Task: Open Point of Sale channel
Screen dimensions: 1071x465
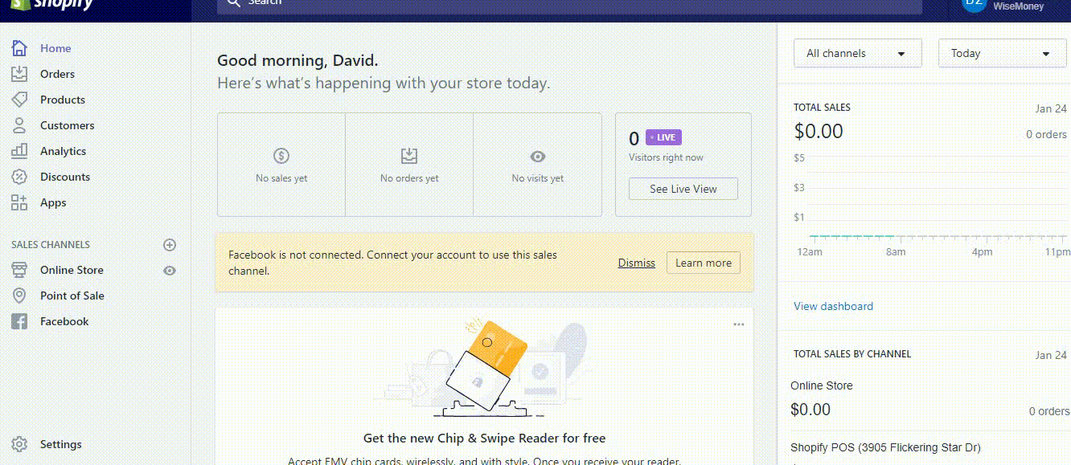Action: [72, 296]
